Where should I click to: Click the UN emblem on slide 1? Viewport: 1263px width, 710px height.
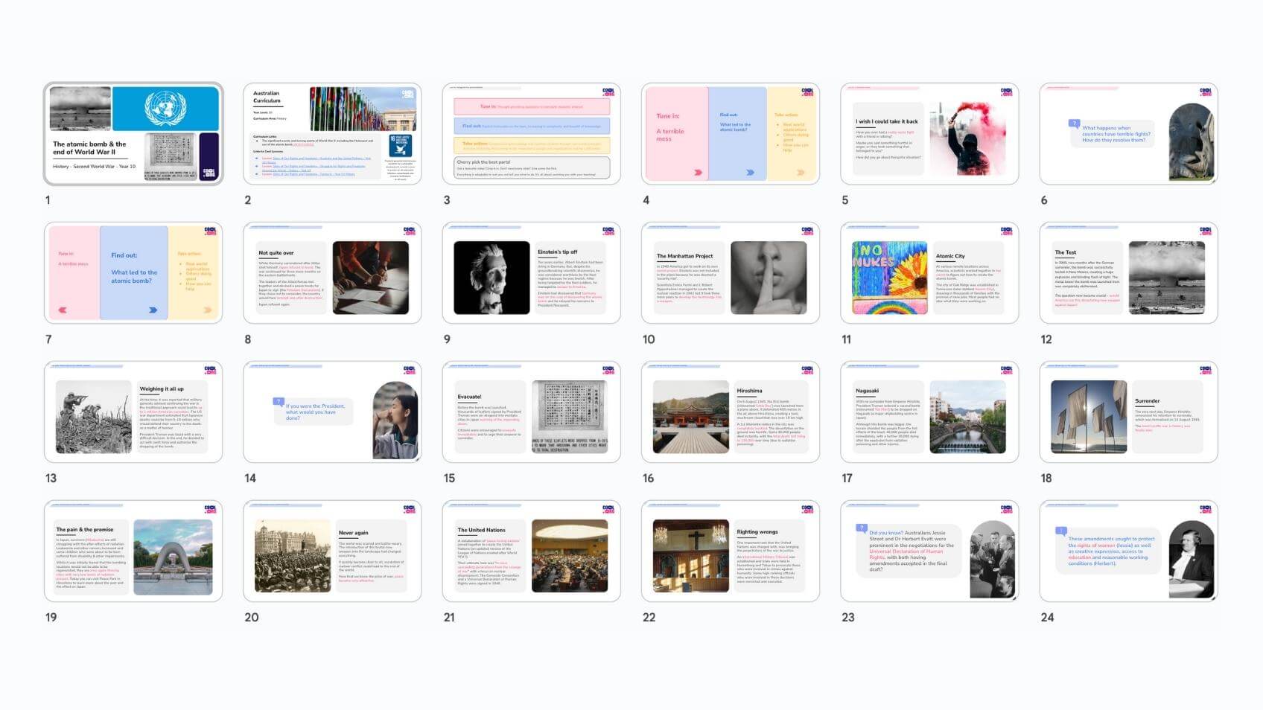tap(165, 108)
